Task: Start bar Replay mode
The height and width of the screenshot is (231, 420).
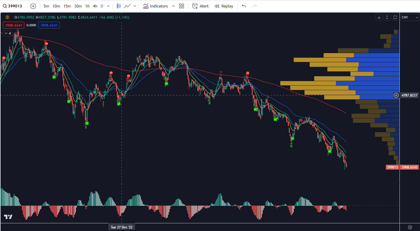Action: tap(224, 6)
